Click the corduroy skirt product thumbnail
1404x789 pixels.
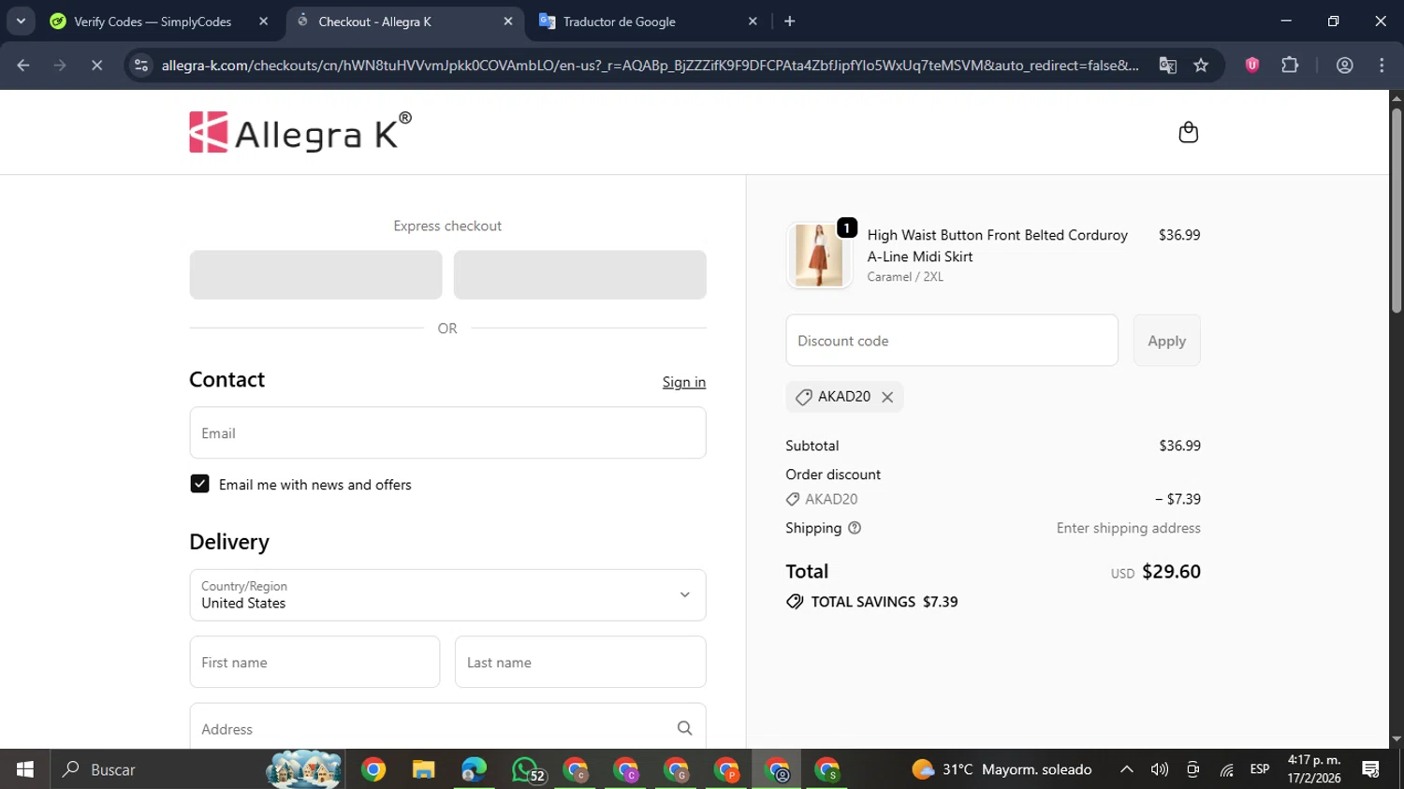pyautogui.click(x=819, y=256)
